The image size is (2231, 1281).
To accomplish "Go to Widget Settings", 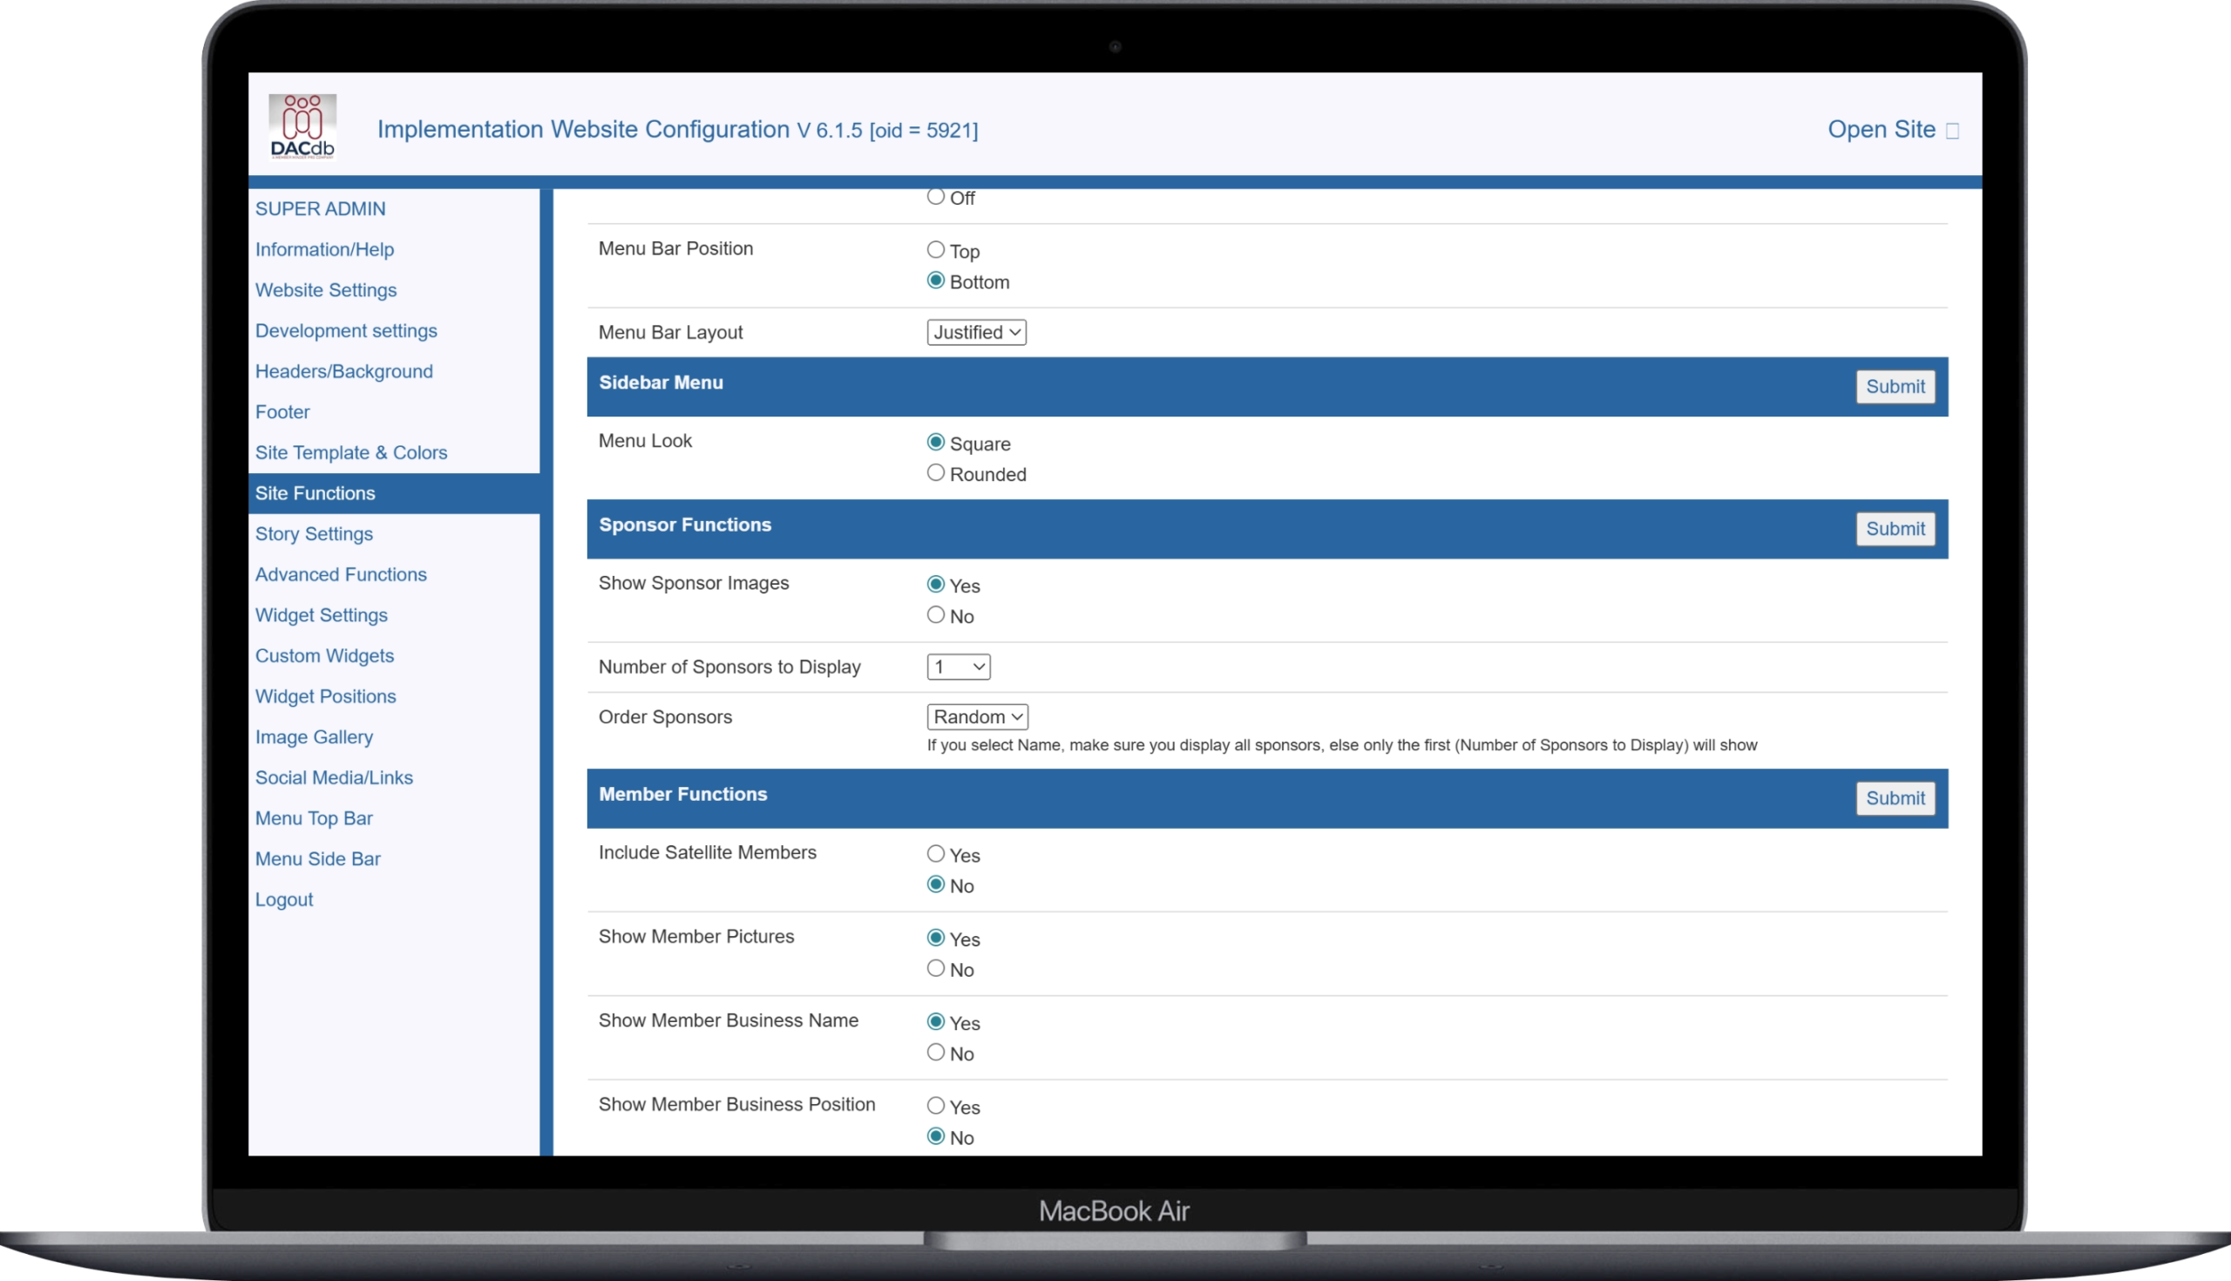I will coord(321,615).
